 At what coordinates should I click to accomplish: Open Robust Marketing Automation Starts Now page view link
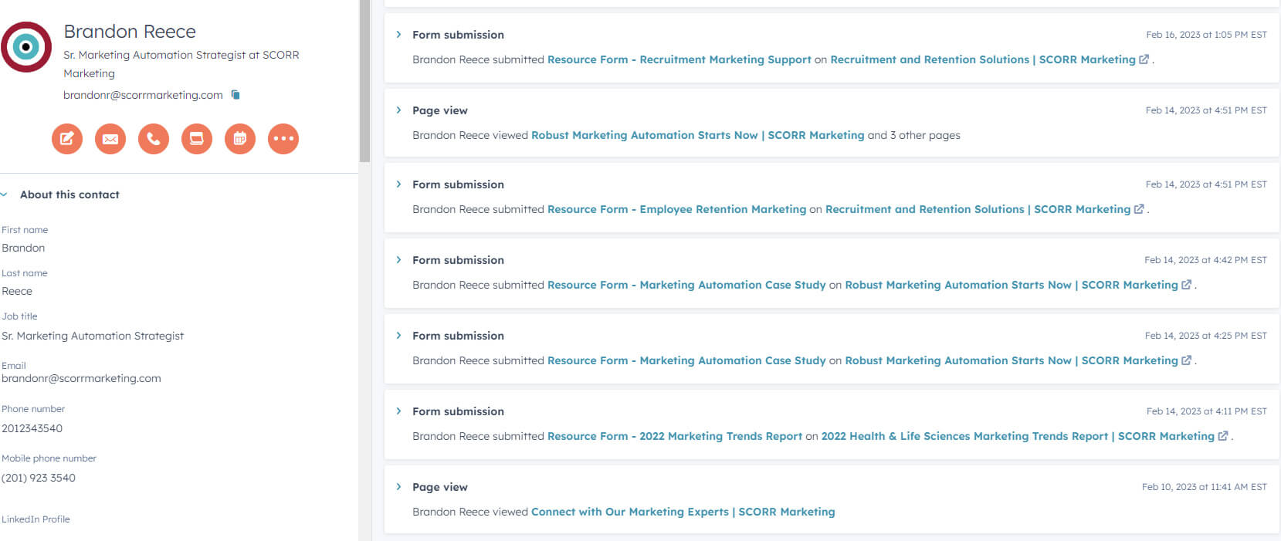[x=698, y=135]
